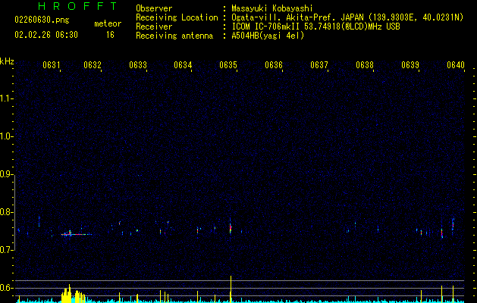Click the 0640 time marker

[x=456, y=64]
